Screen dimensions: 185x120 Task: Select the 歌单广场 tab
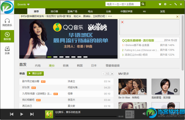[72, 11]
